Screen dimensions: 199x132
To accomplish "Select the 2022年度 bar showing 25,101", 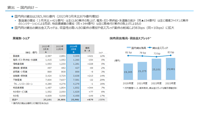I will 157,69.
